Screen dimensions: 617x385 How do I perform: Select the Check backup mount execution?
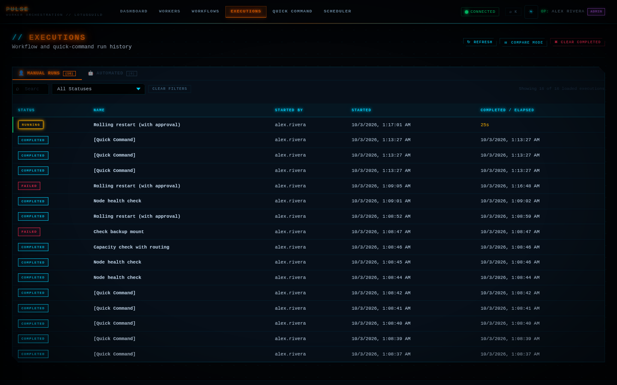308,232
